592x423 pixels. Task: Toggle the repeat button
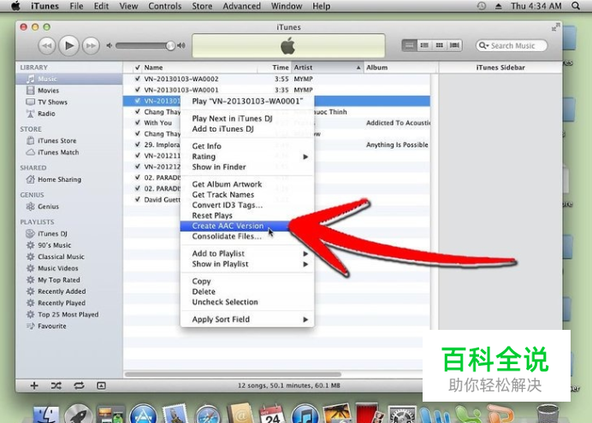pos(79,385)
